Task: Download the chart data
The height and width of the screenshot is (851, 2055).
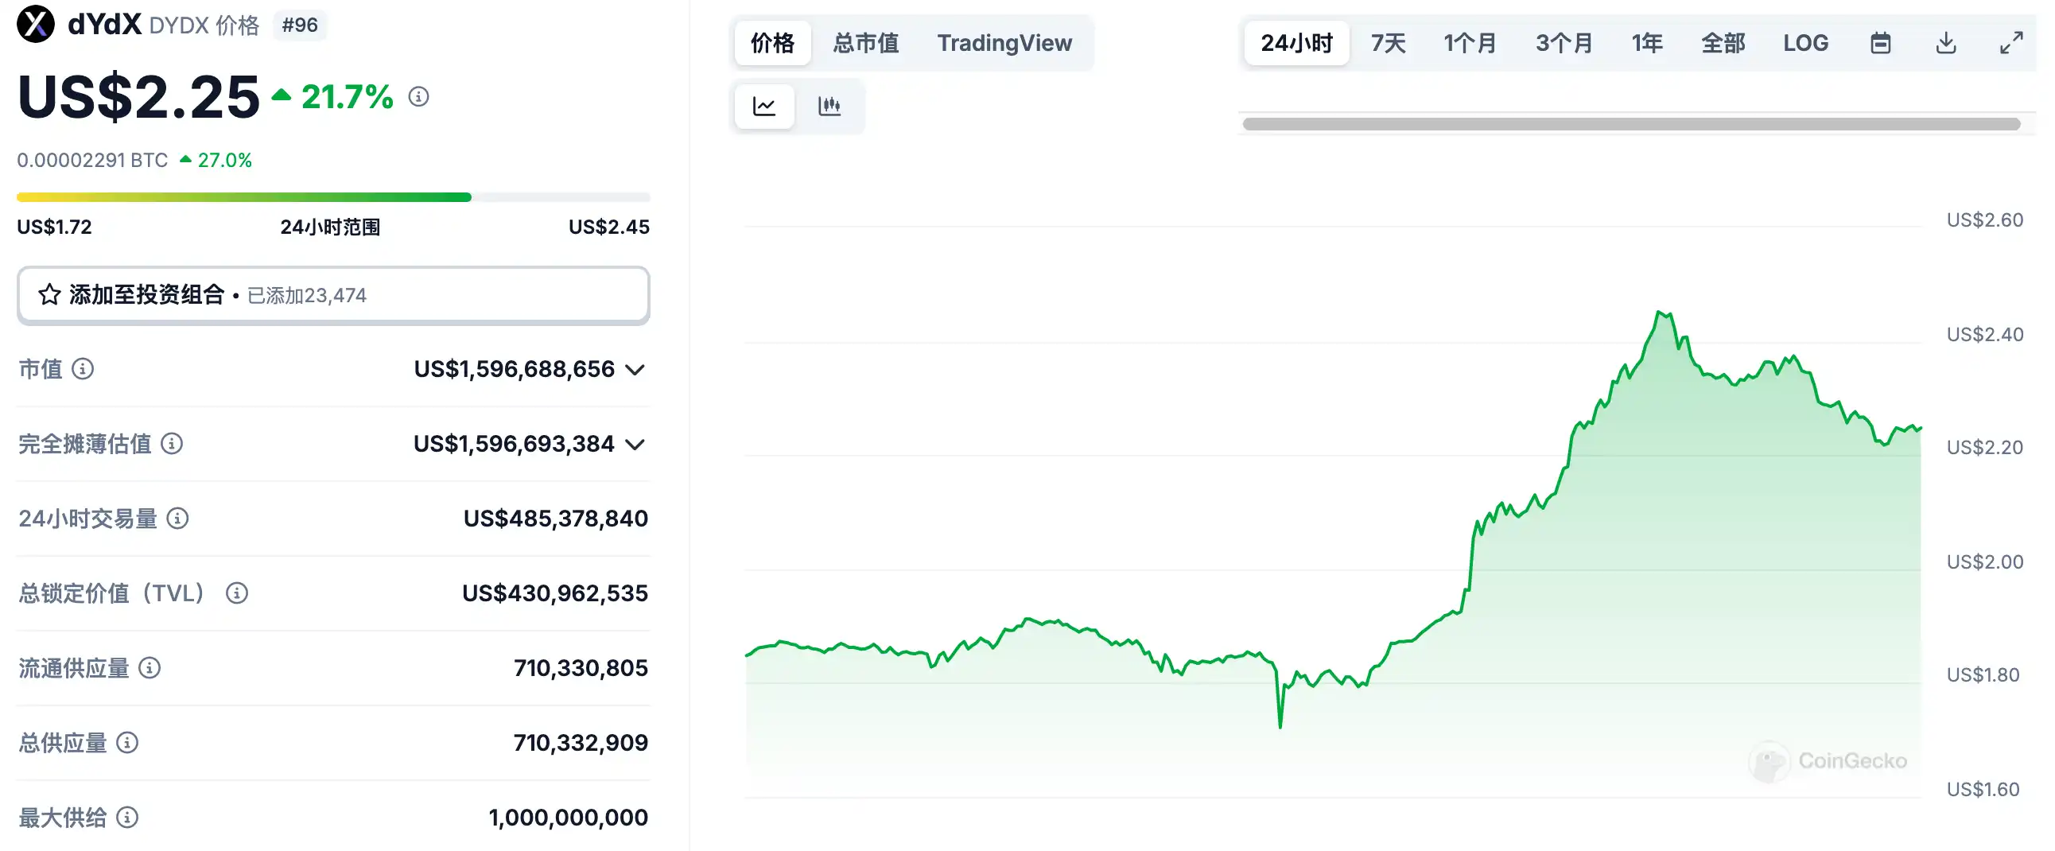Action: [1946, 43]
